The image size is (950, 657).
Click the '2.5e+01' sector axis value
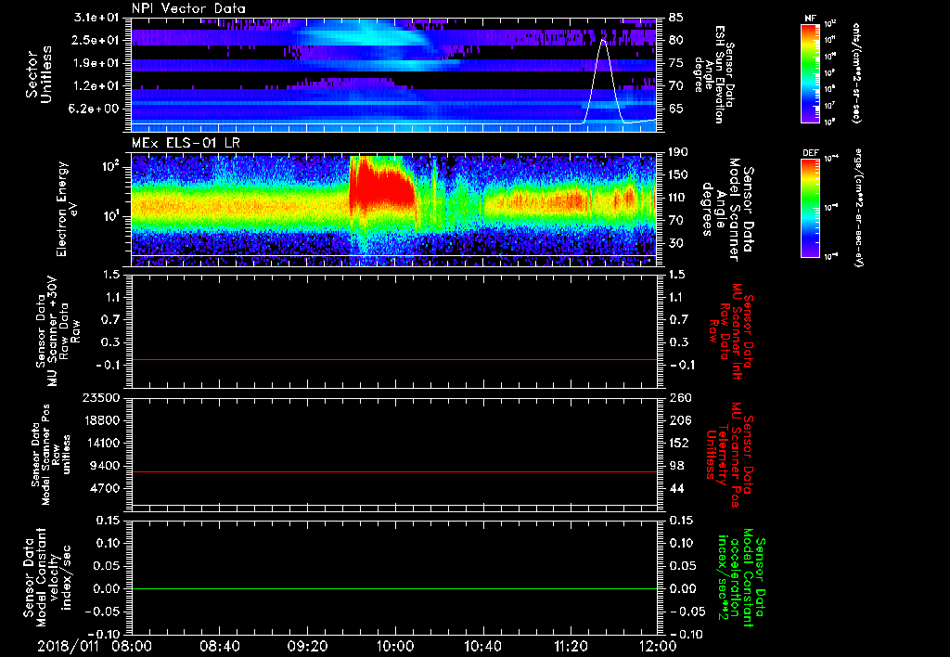(x=96, y=40)
